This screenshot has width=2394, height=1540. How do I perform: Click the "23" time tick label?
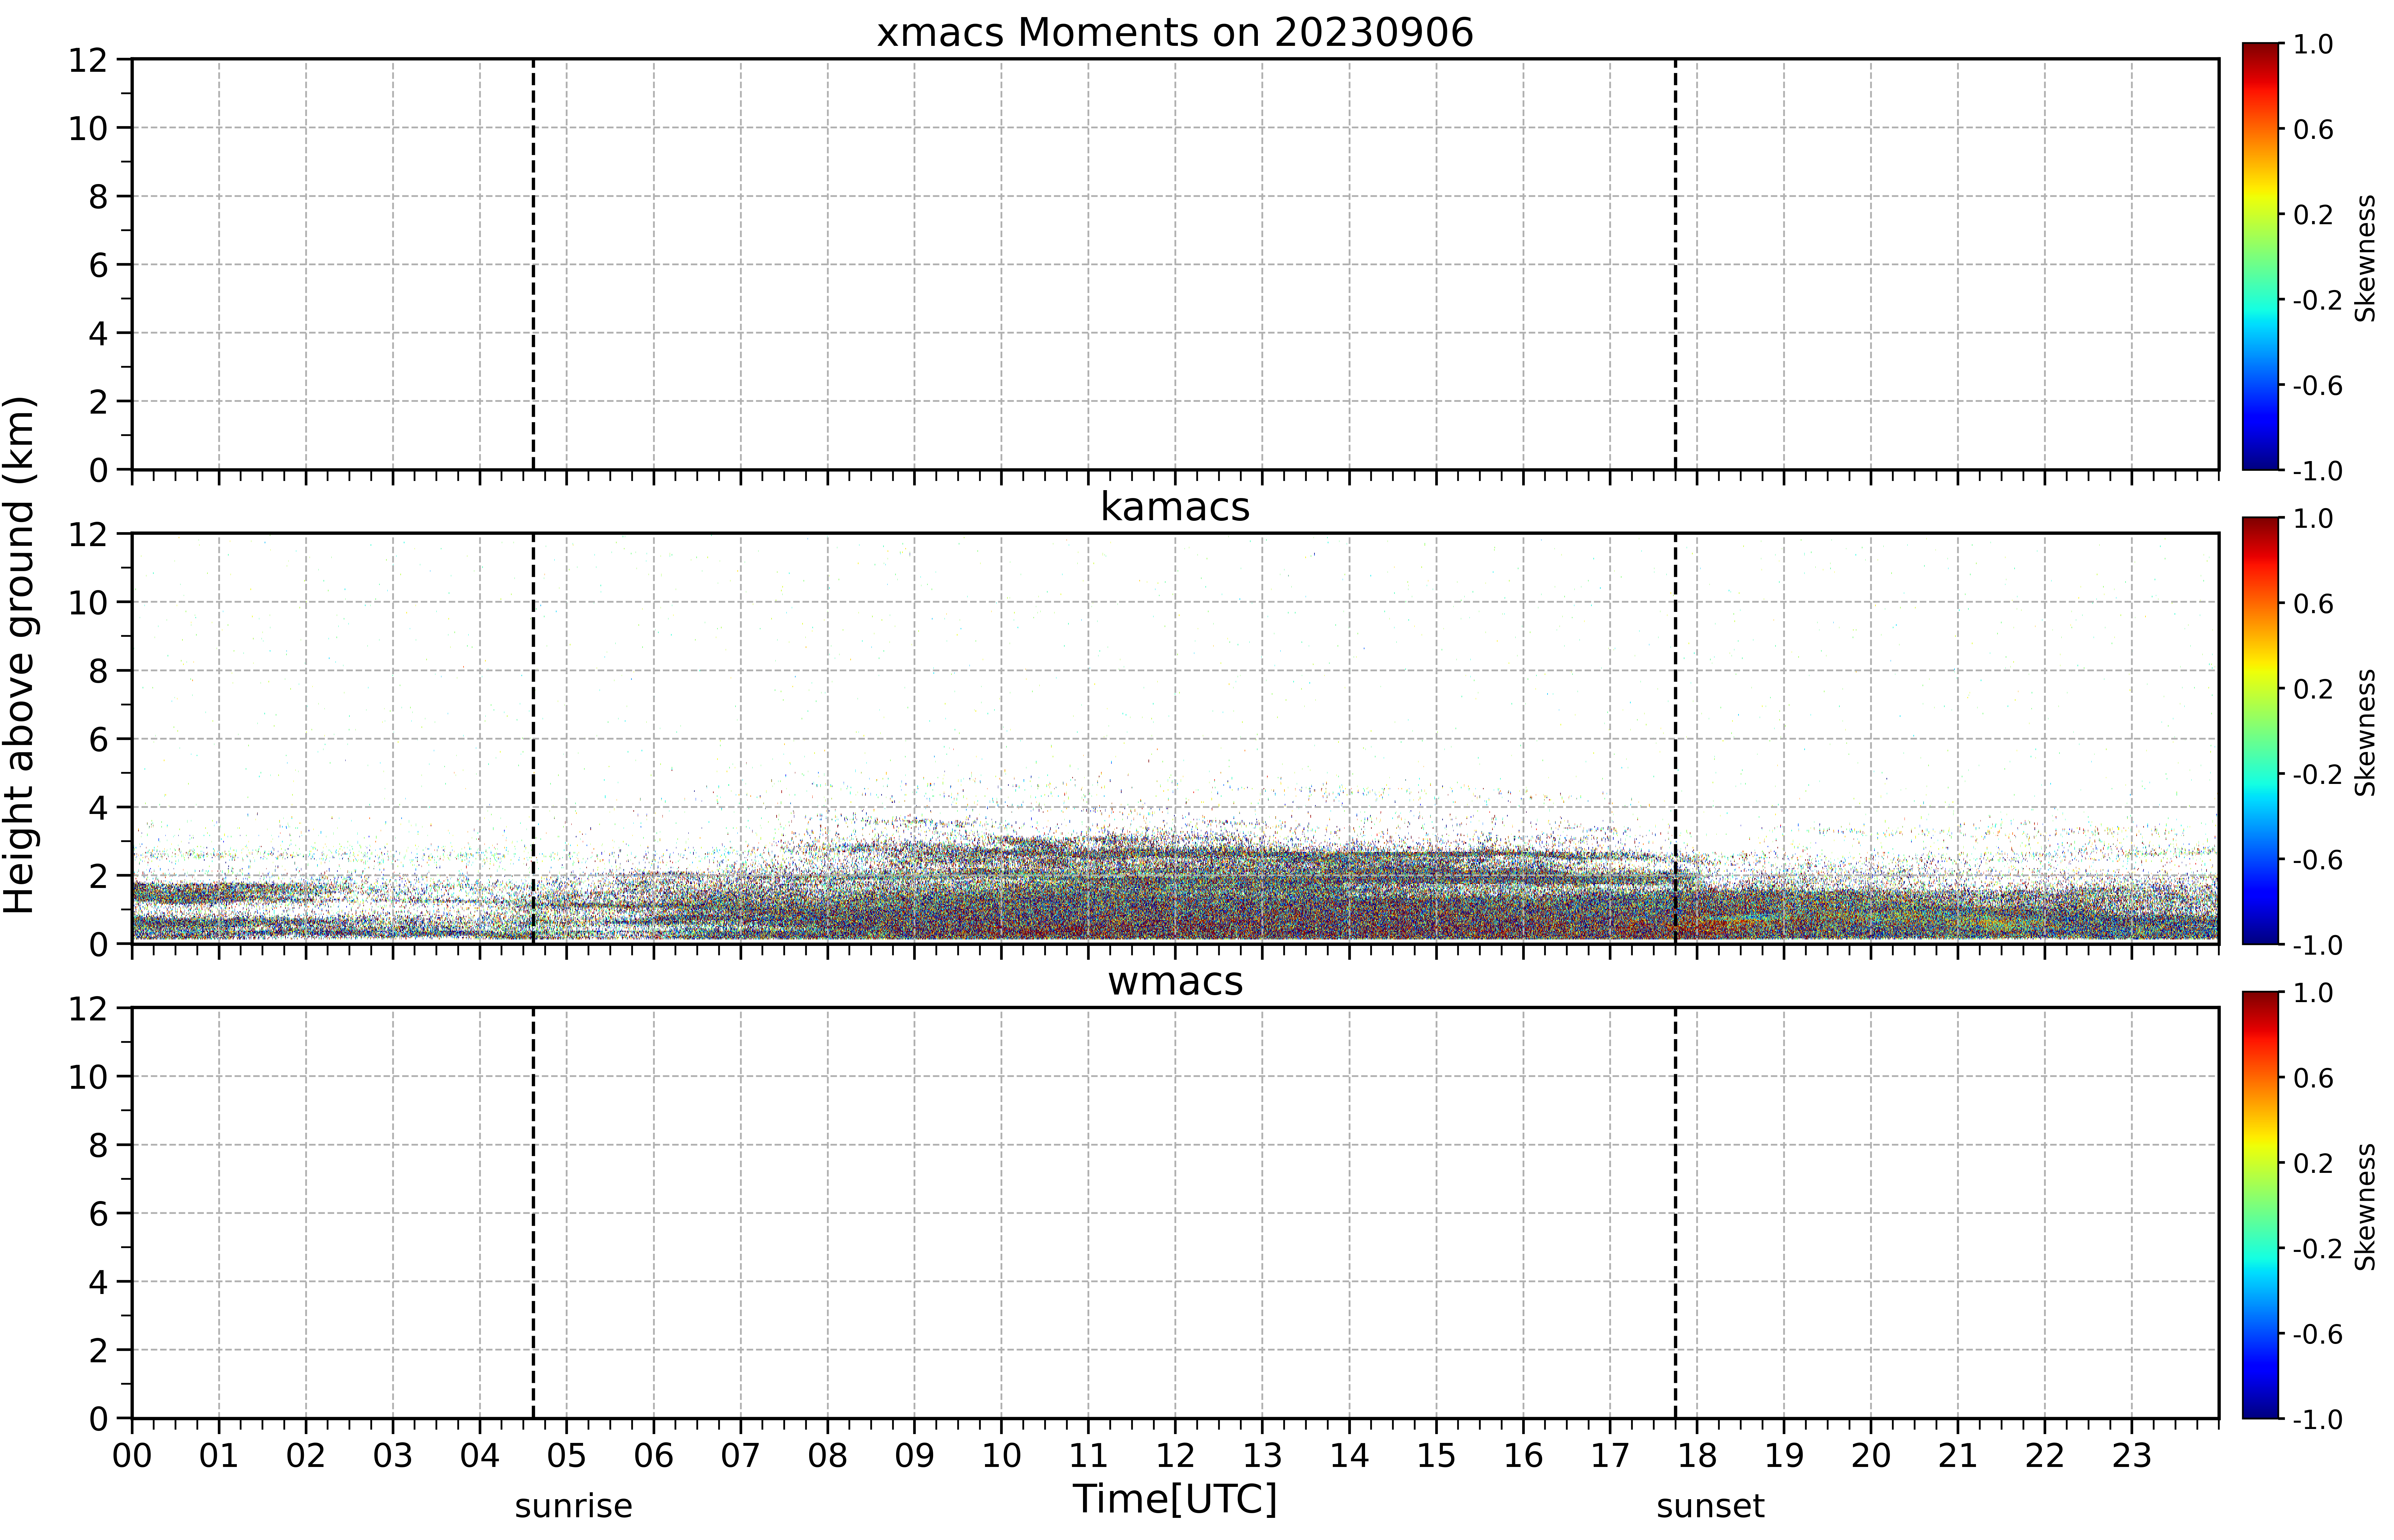(2132, 1456)
